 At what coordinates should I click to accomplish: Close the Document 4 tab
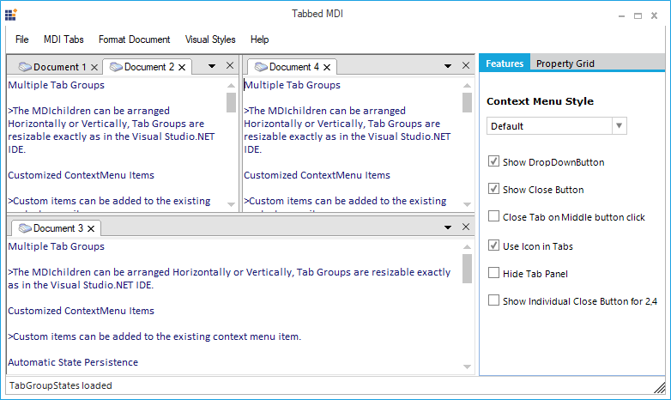click(327, 67)
